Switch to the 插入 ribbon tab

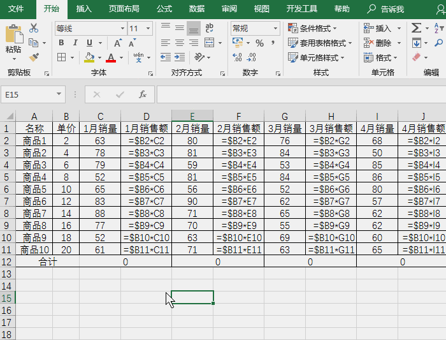pyautogui.click(x=84, y=9)
